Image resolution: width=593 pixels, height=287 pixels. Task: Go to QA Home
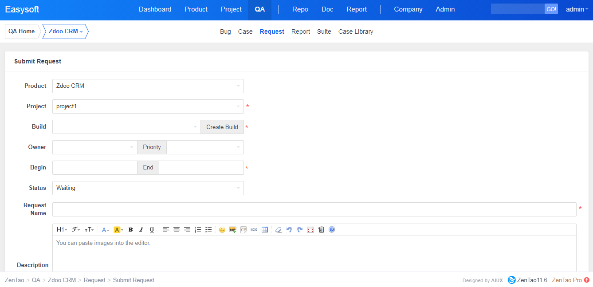[x=21, y=31]
